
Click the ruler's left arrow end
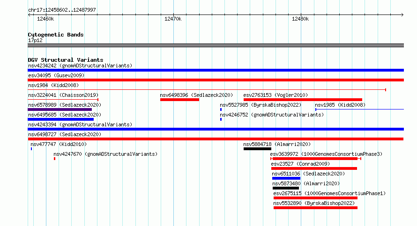pos(29,15)
